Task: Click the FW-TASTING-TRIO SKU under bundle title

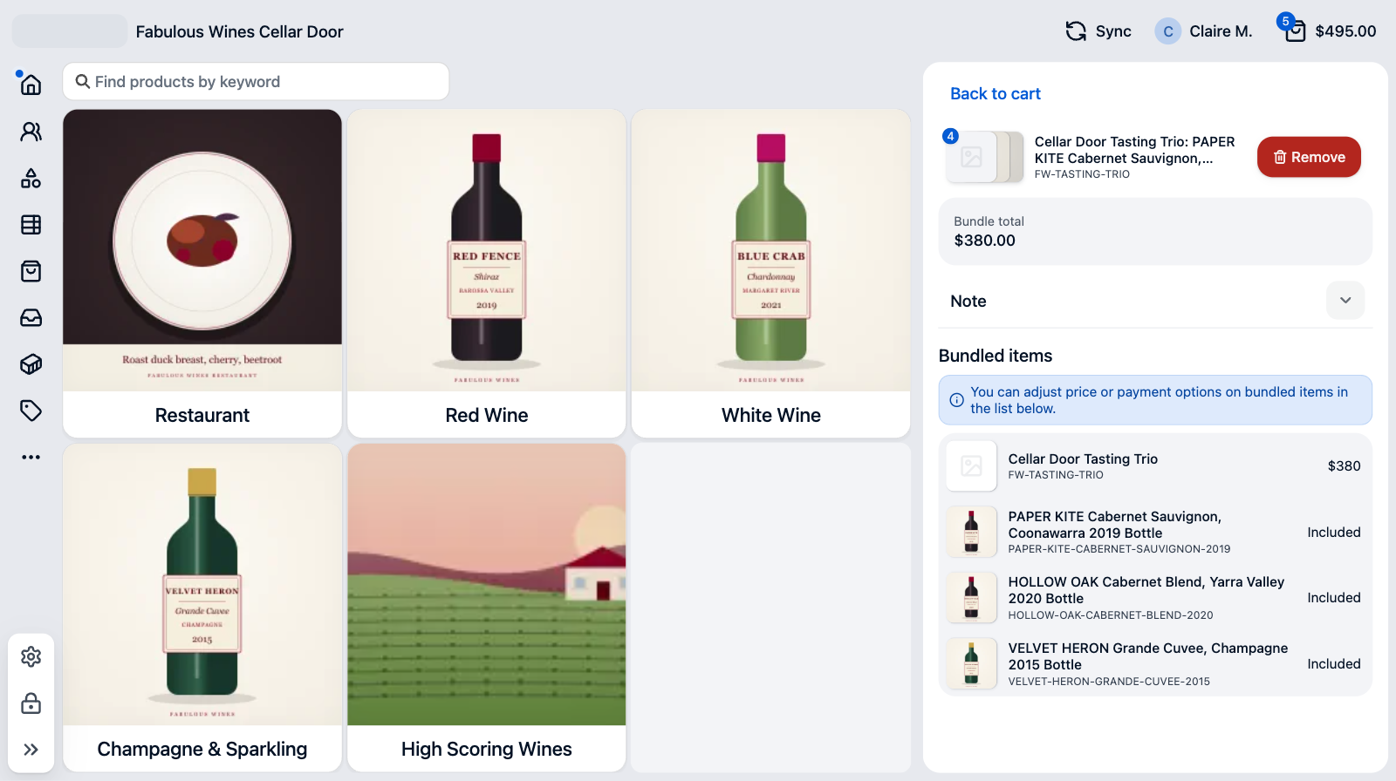Action: 1082,174
